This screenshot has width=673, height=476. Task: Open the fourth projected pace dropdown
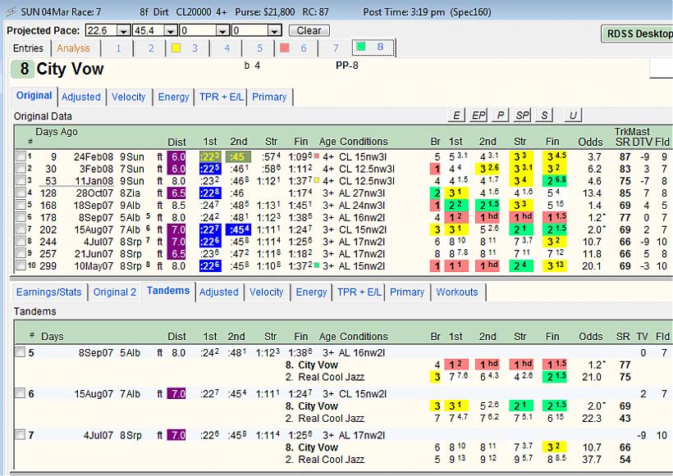point(275,31)
